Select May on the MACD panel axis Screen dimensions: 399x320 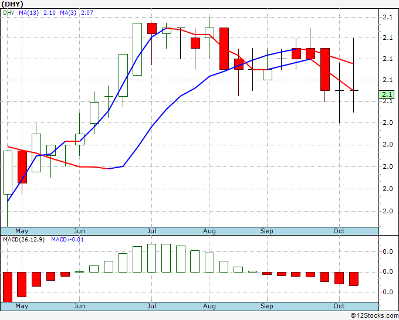[22, 306]
